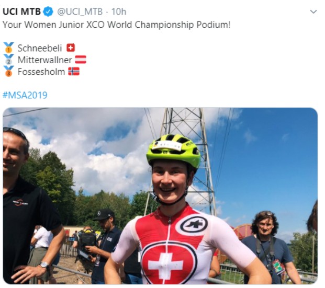Viewport: 325px width, 288px height.
Task: Click the gold medal emoji
Action: tap(9, 48)
